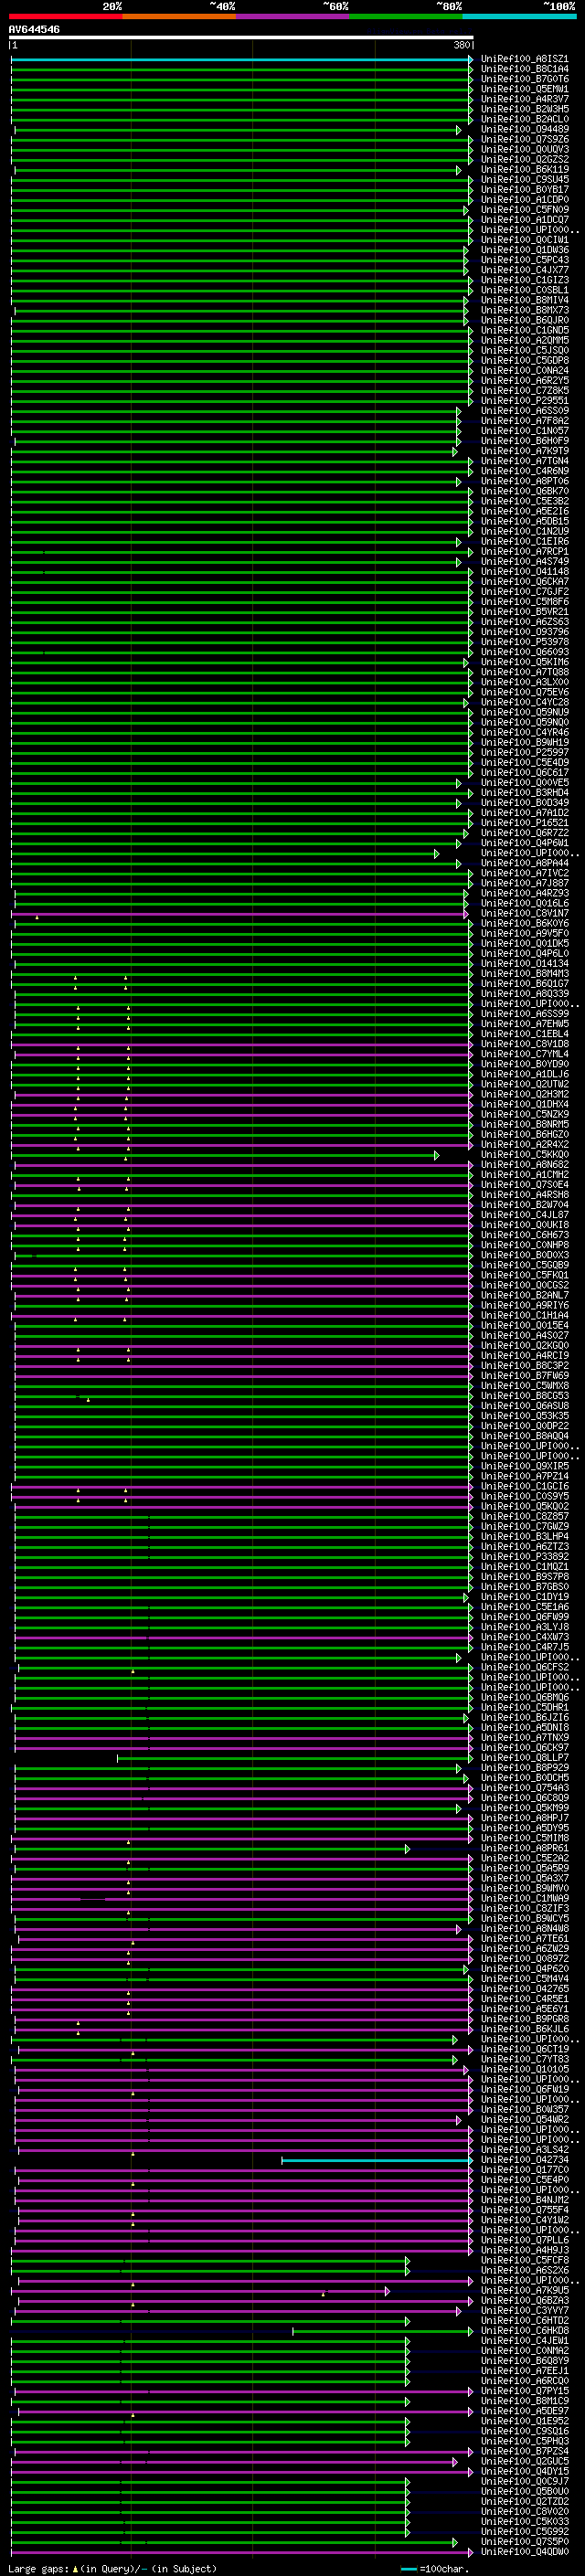Click the cyan alignment bar of UniRef100_A8ISZ1
The height and width of the screenshot is (2576, 585).
pyautogui.click(x=241, y=59)
